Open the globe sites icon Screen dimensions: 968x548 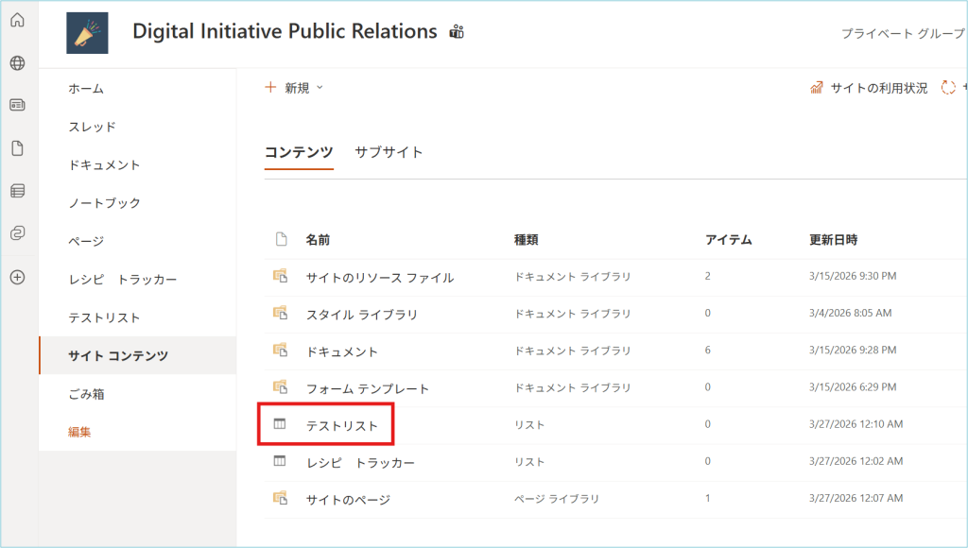[x=17, y=63]
